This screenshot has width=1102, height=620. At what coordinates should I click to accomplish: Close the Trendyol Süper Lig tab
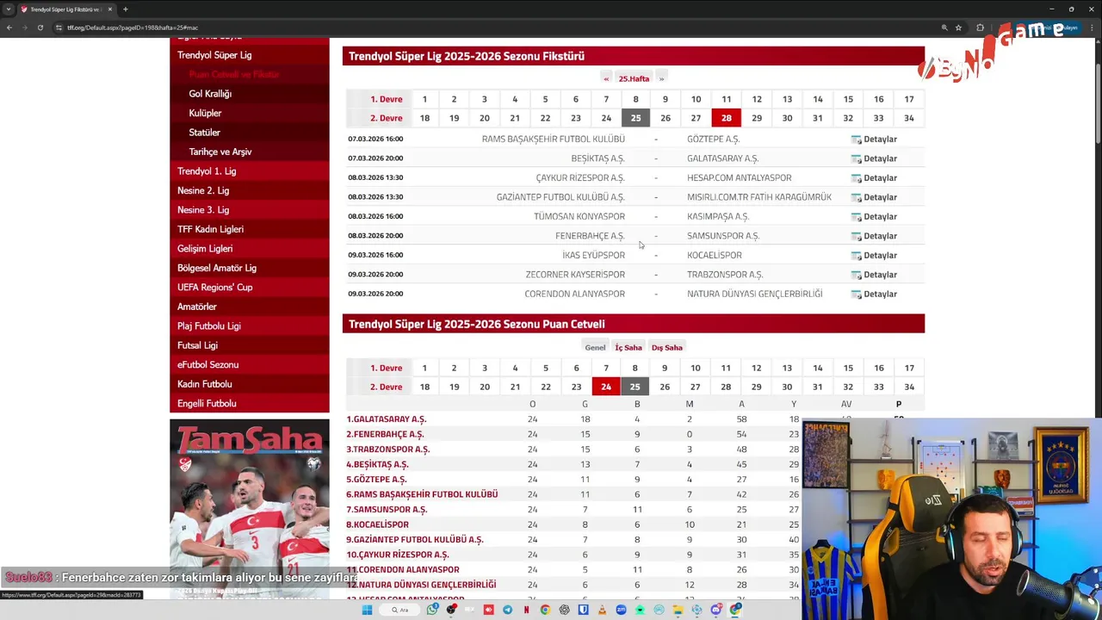click(110, 9)
